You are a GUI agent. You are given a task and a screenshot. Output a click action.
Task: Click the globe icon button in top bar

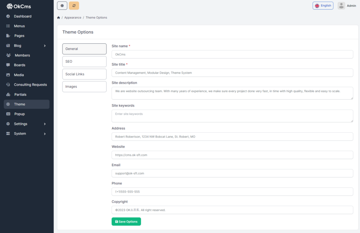tap(62, 5)
